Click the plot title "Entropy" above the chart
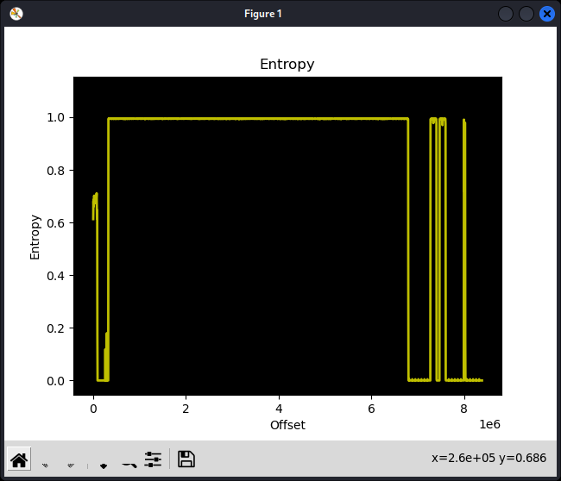561x481 pixels. 287,65
